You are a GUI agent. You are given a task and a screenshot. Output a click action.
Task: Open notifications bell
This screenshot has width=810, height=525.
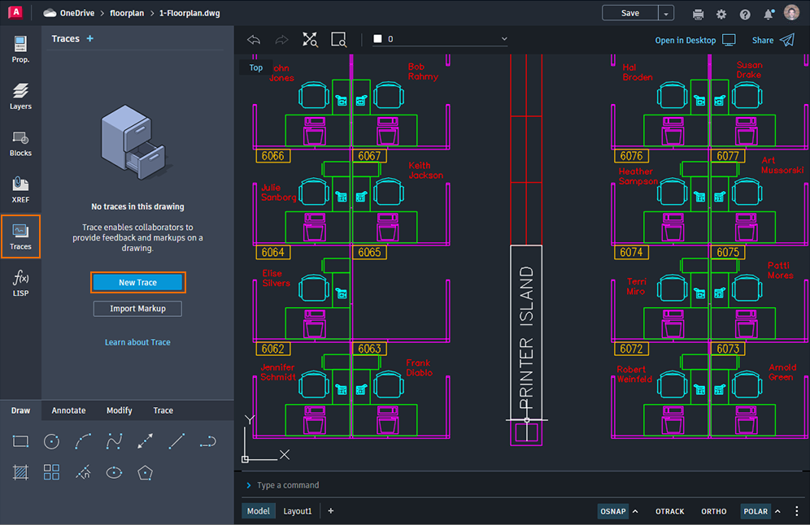point(769,14)
